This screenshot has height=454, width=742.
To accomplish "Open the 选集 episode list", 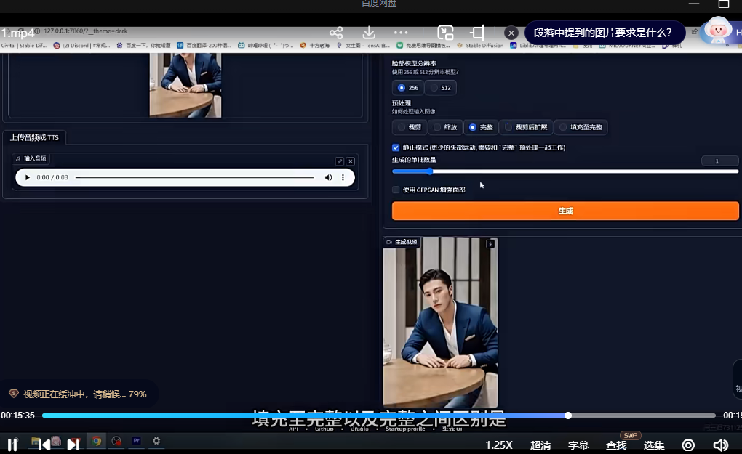I will point(654,445).
